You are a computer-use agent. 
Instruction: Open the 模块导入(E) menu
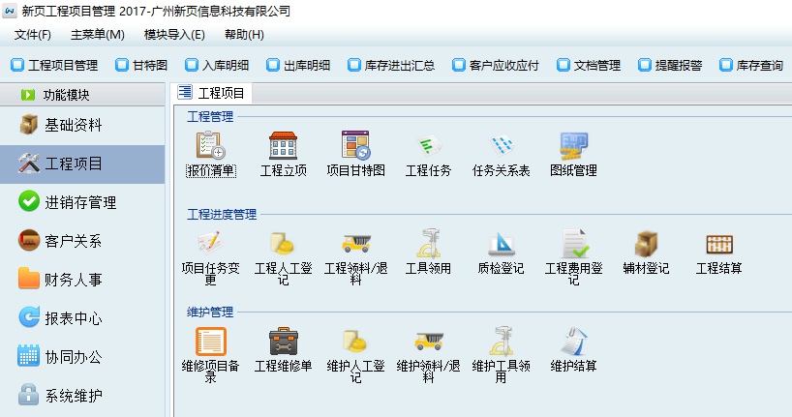click(x=174, y=35)
